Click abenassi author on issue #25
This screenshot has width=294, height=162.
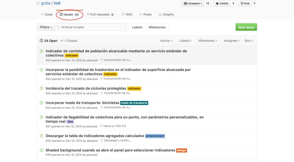(92, 60)
